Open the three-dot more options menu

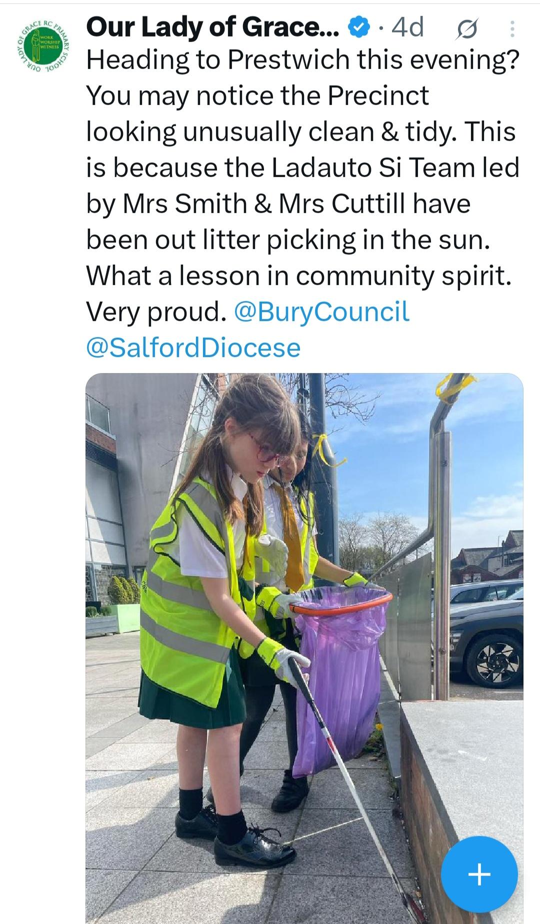coord(511,29)
